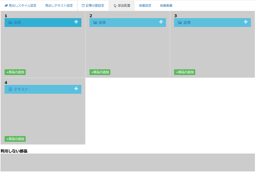Click the move handle icon in slot 1
257x174 pixels.
click(76, 22)
